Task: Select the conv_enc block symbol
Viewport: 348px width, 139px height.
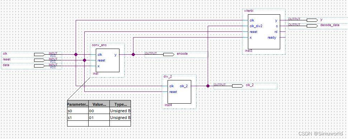Action: (x=108, y=60)
